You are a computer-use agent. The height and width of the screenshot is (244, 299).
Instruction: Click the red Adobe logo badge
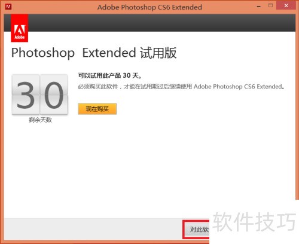(19, 28)
